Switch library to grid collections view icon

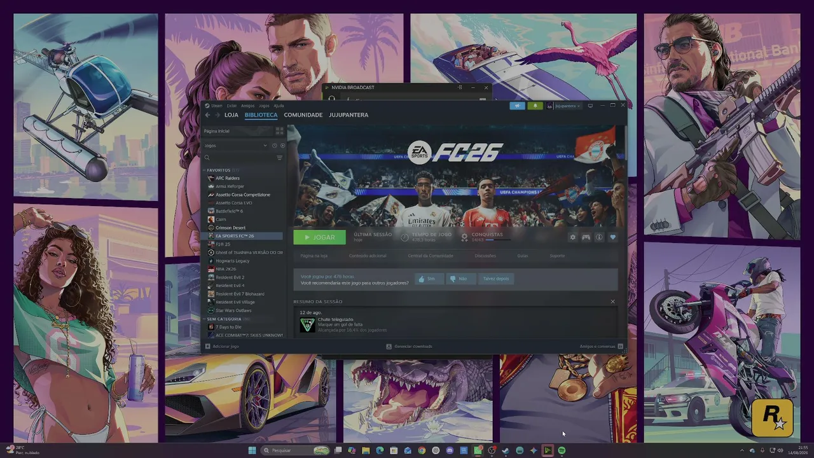[x=279, y=131]
